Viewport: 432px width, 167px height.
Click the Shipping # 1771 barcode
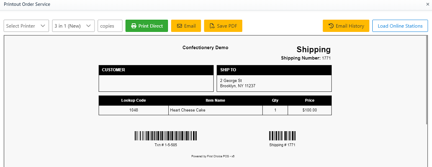282,136
